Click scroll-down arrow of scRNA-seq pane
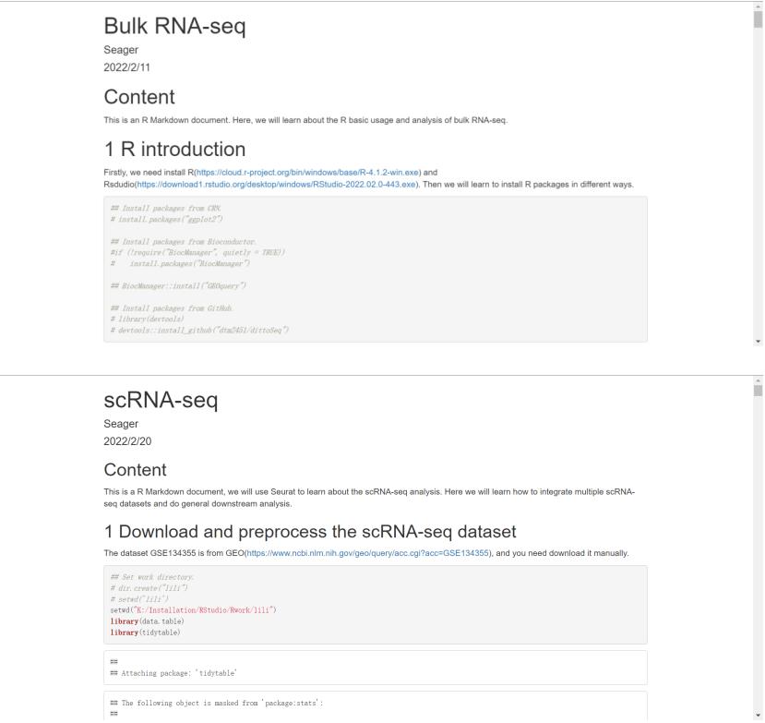The image size is (765, 723). coord(759,717)
